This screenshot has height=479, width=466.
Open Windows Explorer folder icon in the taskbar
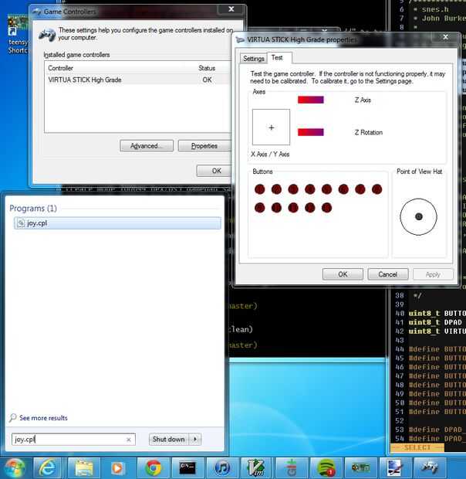(x=83, y=467)
